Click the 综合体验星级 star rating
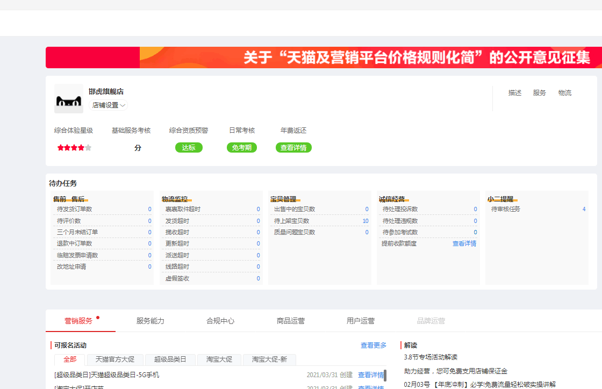The image size is (602, 389). 74,148
